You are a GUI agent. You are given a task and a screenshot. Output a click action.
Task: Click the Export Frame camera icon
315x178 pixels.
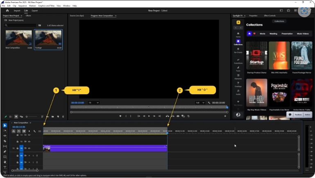(x=178, y=116)
